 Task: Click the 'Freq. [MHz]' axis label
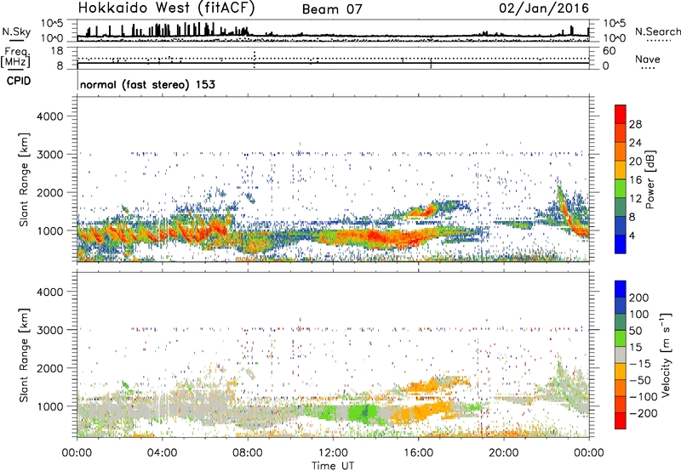click(15, 57)
